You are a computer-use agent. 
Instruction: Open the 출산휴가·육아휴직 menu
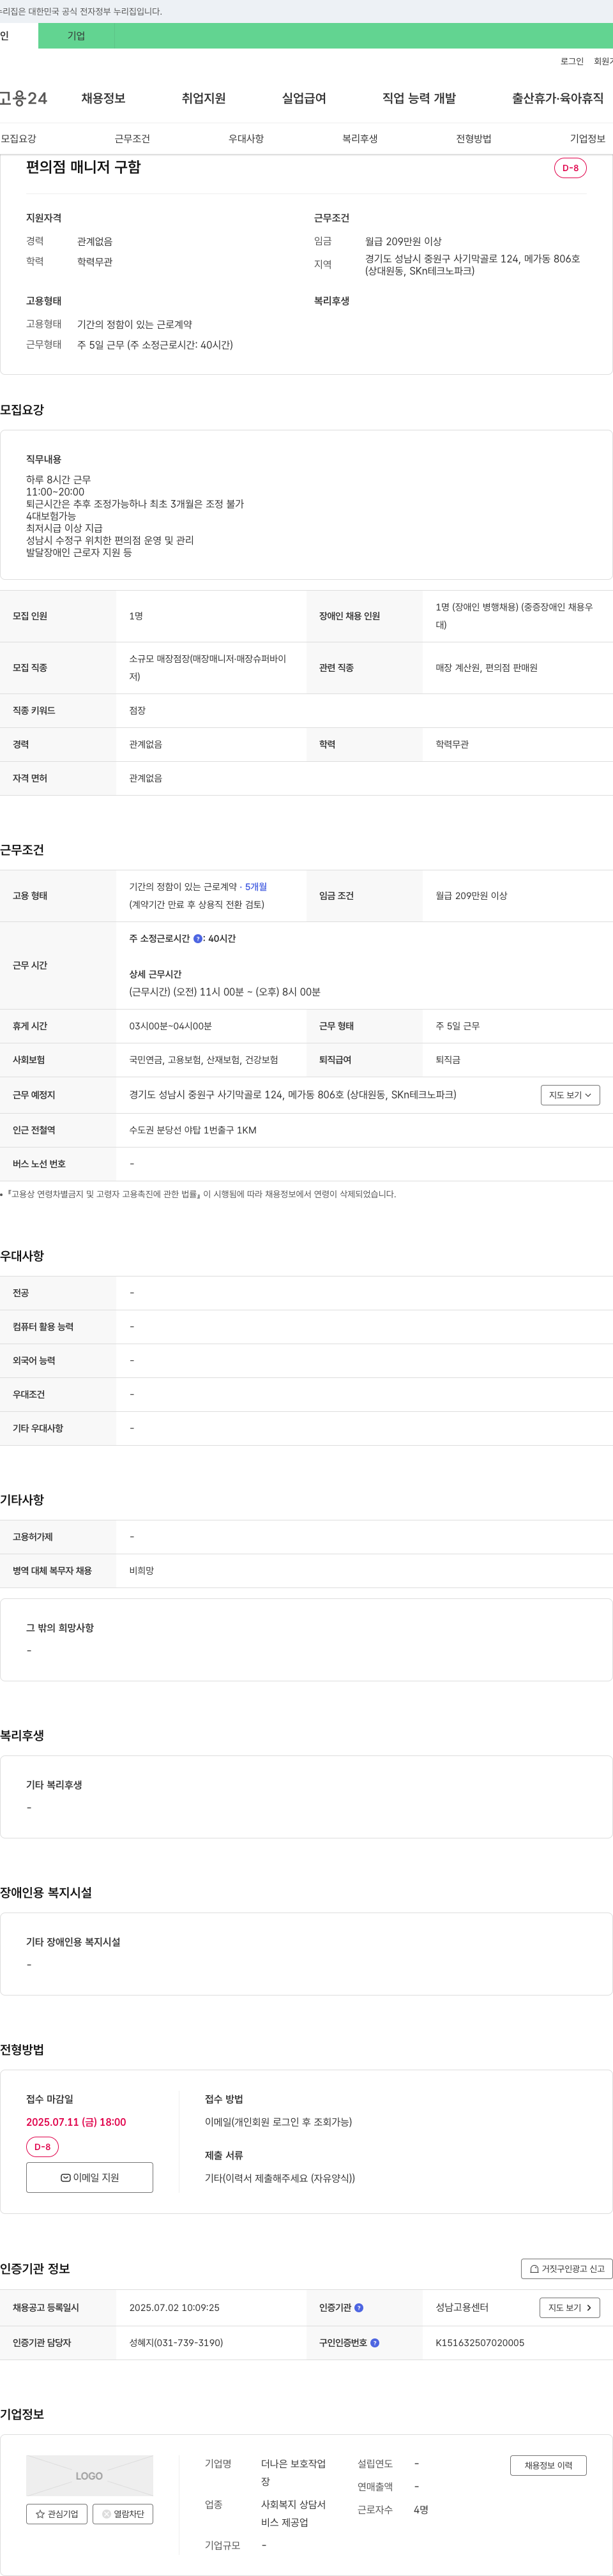click(558, 98)
